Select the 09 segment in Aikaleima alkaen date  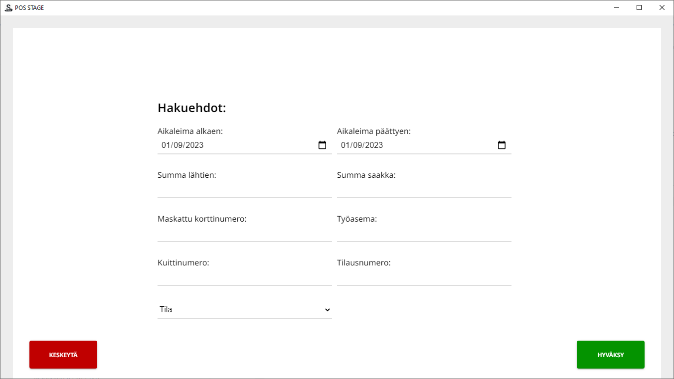178,145
